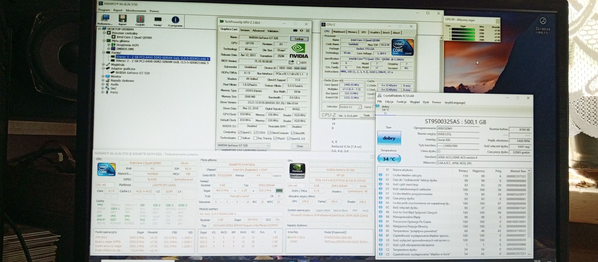Open the GPU-Z hamburger menu icon
Image resolution: width=598 pixels, height=262 pixels.
tap(308, 31)
